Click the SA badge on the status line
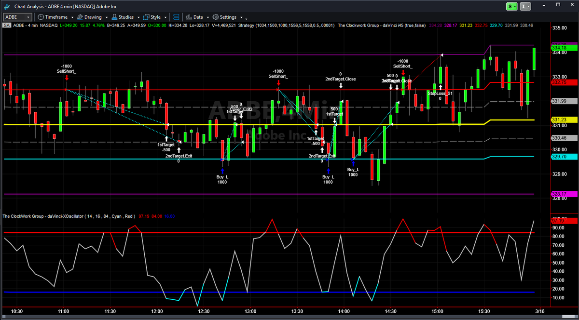The image size is (579, 320). pos(7,25)
